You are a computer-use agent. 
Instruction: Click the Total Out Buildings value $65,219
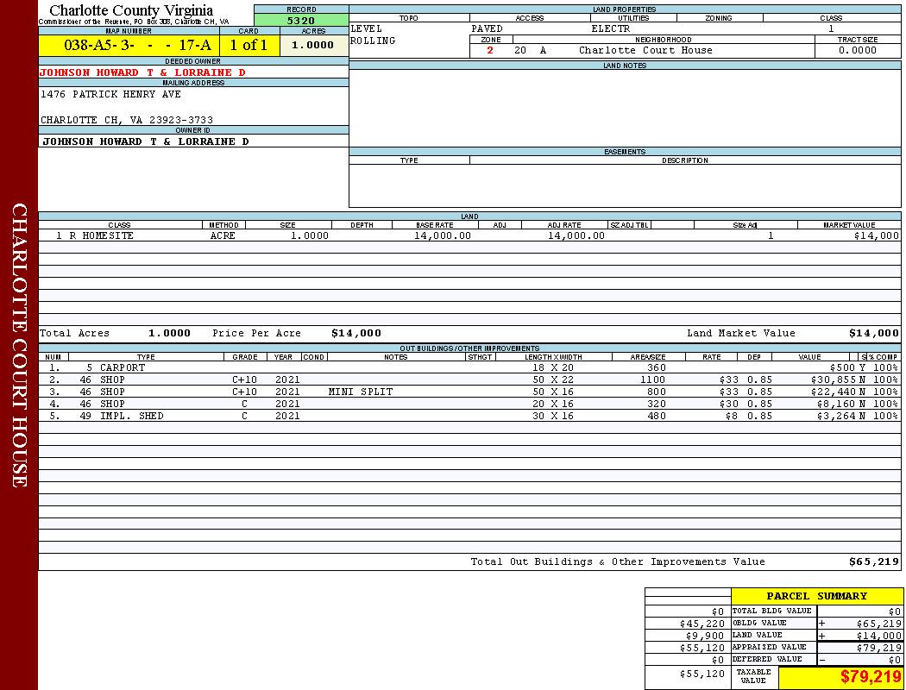874,561
